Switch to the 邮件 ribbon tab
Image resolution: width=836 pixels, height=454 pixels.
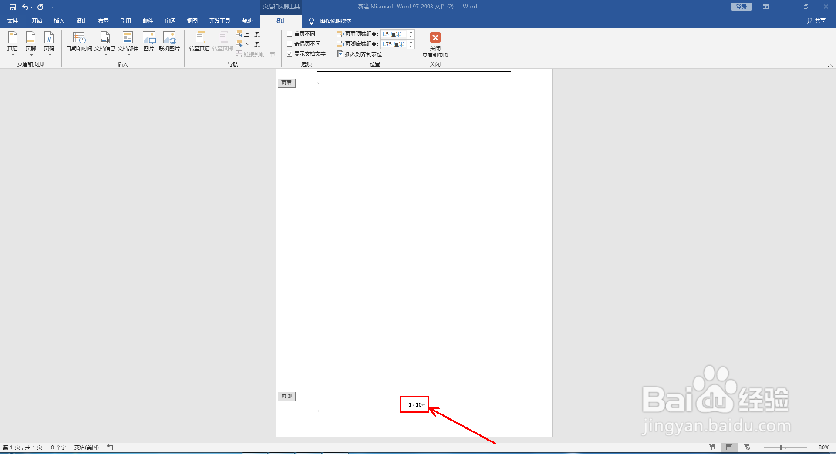click(x=148, y=20)
